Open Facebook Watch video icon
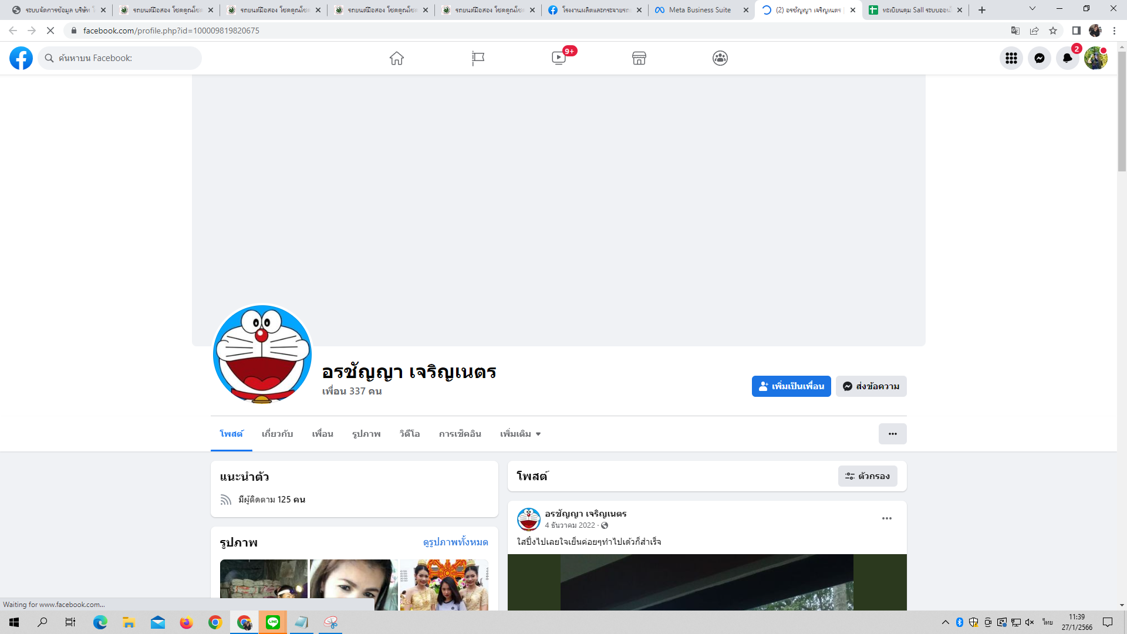This screenshot has width=1127, height=634. point(559,58)
